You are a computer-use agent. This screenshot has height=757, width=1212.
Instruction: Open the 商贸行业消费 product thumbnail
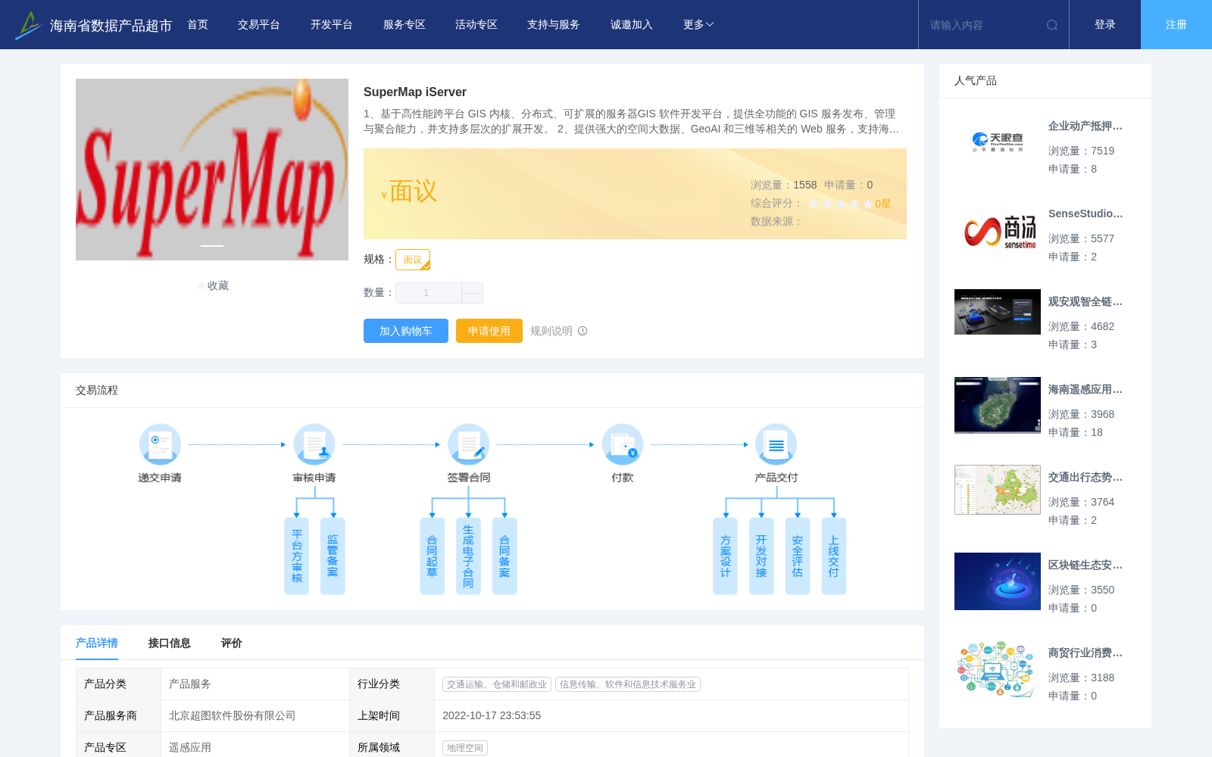pyautogui.click(x=998, y=669)
